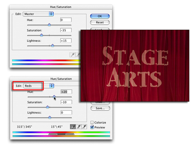Click the Reset button
The image size is (196, 148).
click(x=100, y=22)
